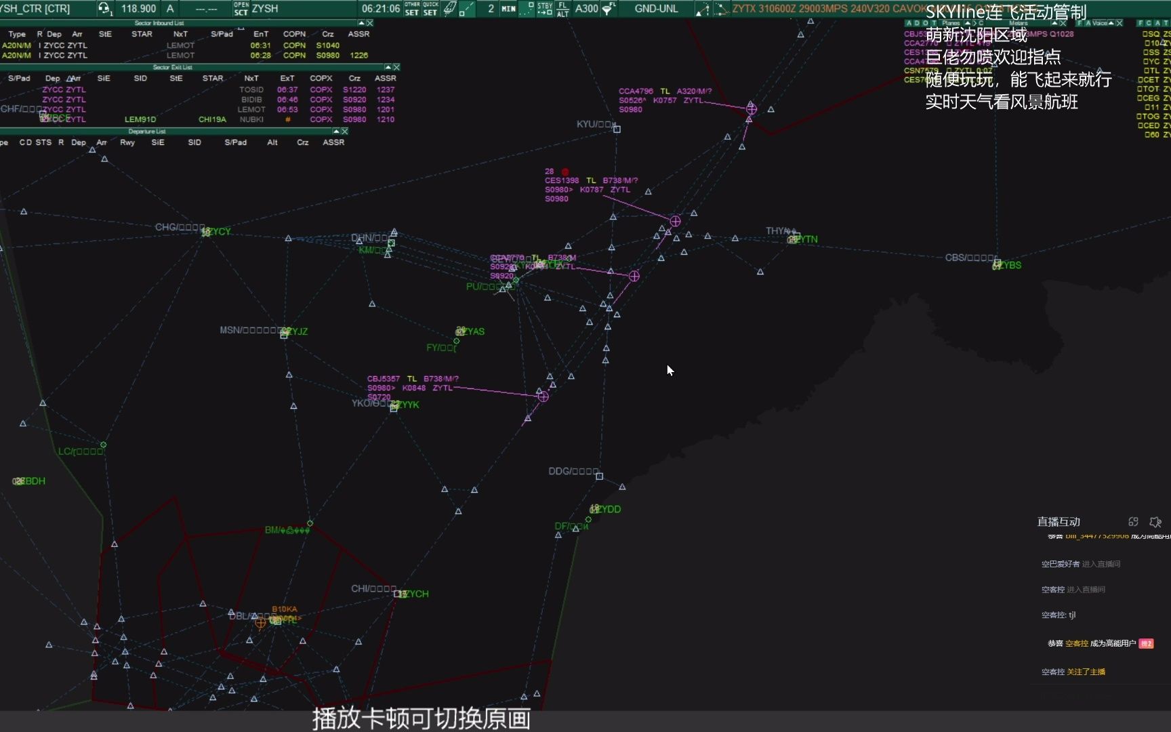Toggle the F filter in Voice panel
1171x732 pixels.
(x=1080, y=23)
